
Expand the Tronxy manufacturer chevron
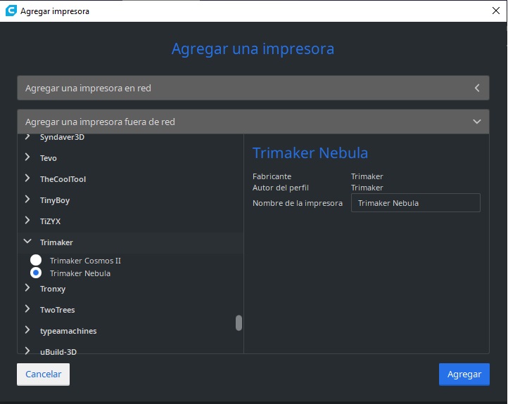27,289
